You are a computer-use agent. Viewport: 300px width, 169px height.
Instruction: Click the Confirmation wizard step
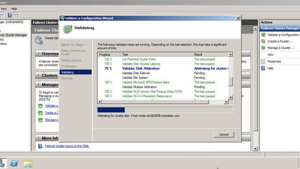(69, 66)
